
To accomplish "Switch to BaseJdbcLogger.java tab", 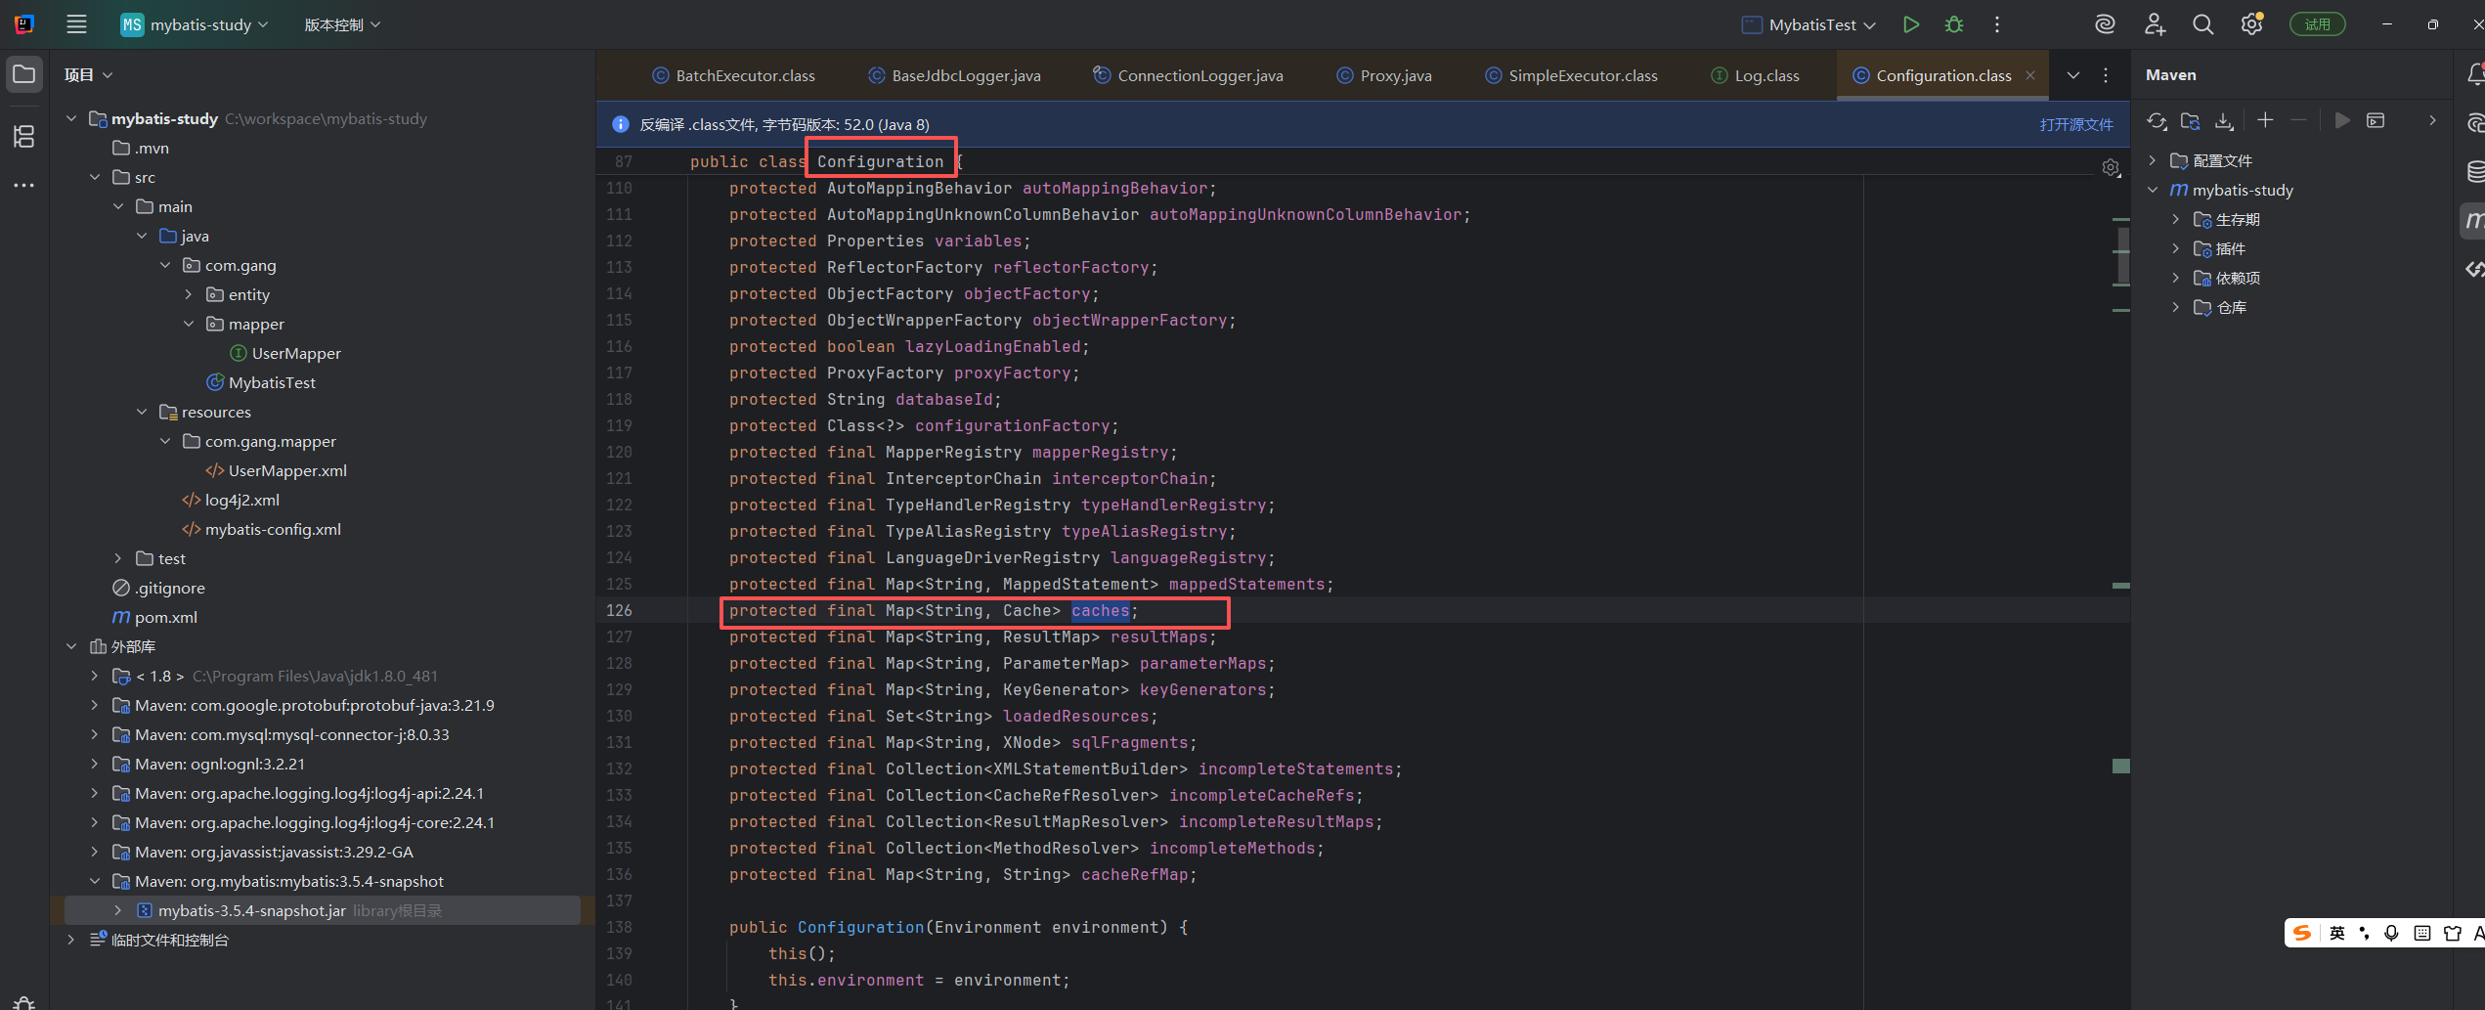I will (x=954, y=75).
